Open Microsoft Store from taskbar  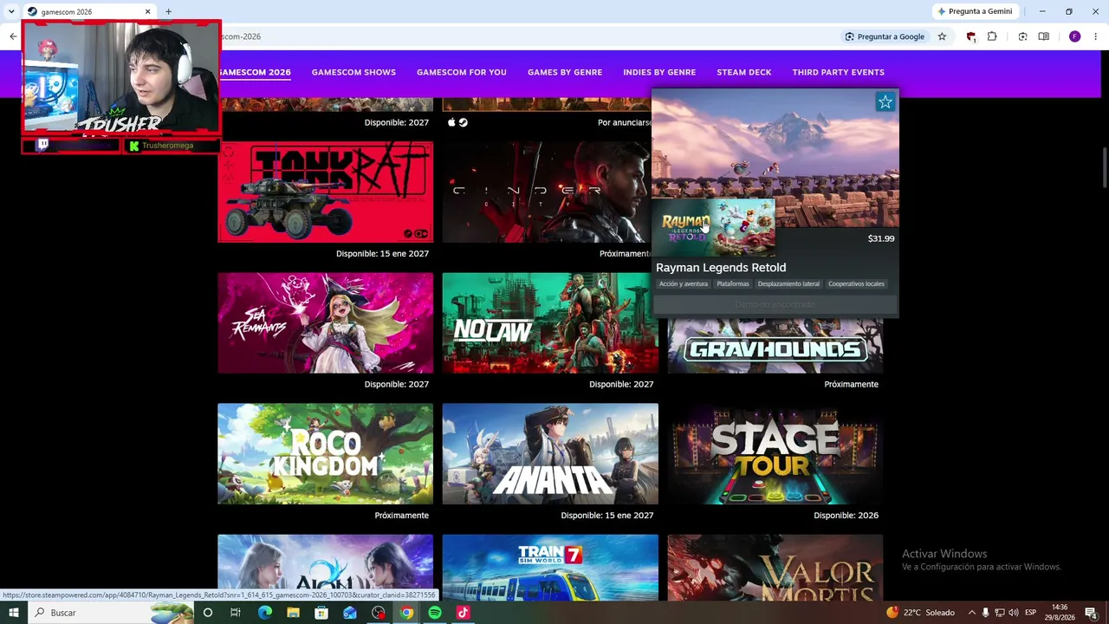(321, 613)
